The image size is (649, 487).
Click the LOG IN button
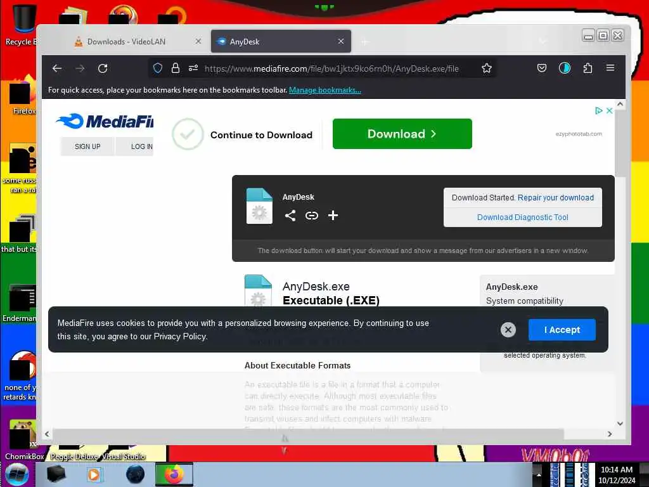[x=136, y=146]
